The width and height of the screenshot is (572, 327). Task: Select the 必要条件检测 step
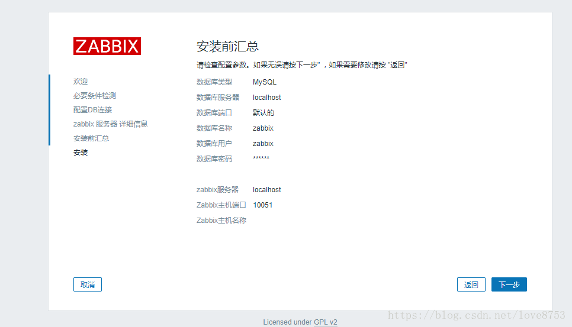coord(95,96)
